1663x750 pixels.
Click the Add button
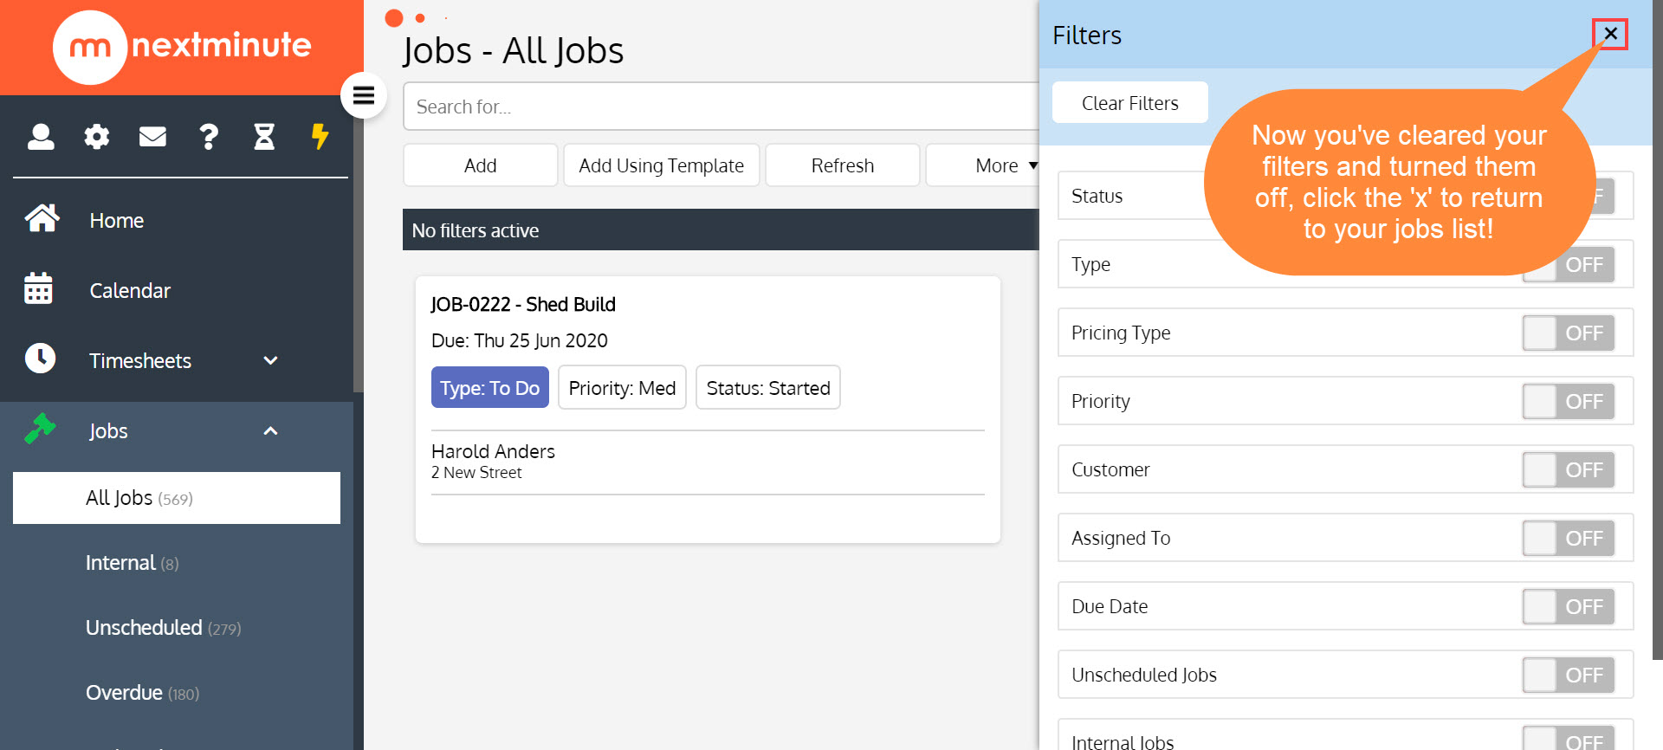[481, 165]
